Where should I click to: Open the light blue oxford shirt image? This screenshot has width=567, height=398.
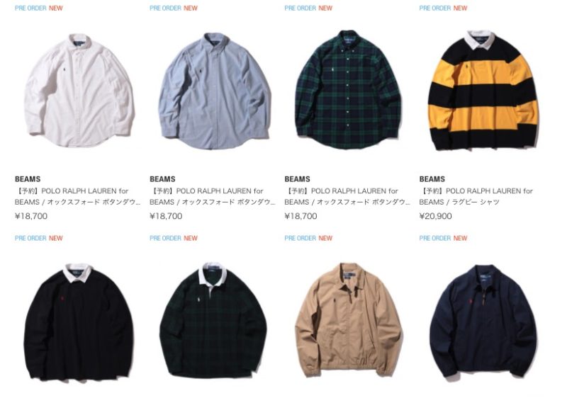pos(215,91)
